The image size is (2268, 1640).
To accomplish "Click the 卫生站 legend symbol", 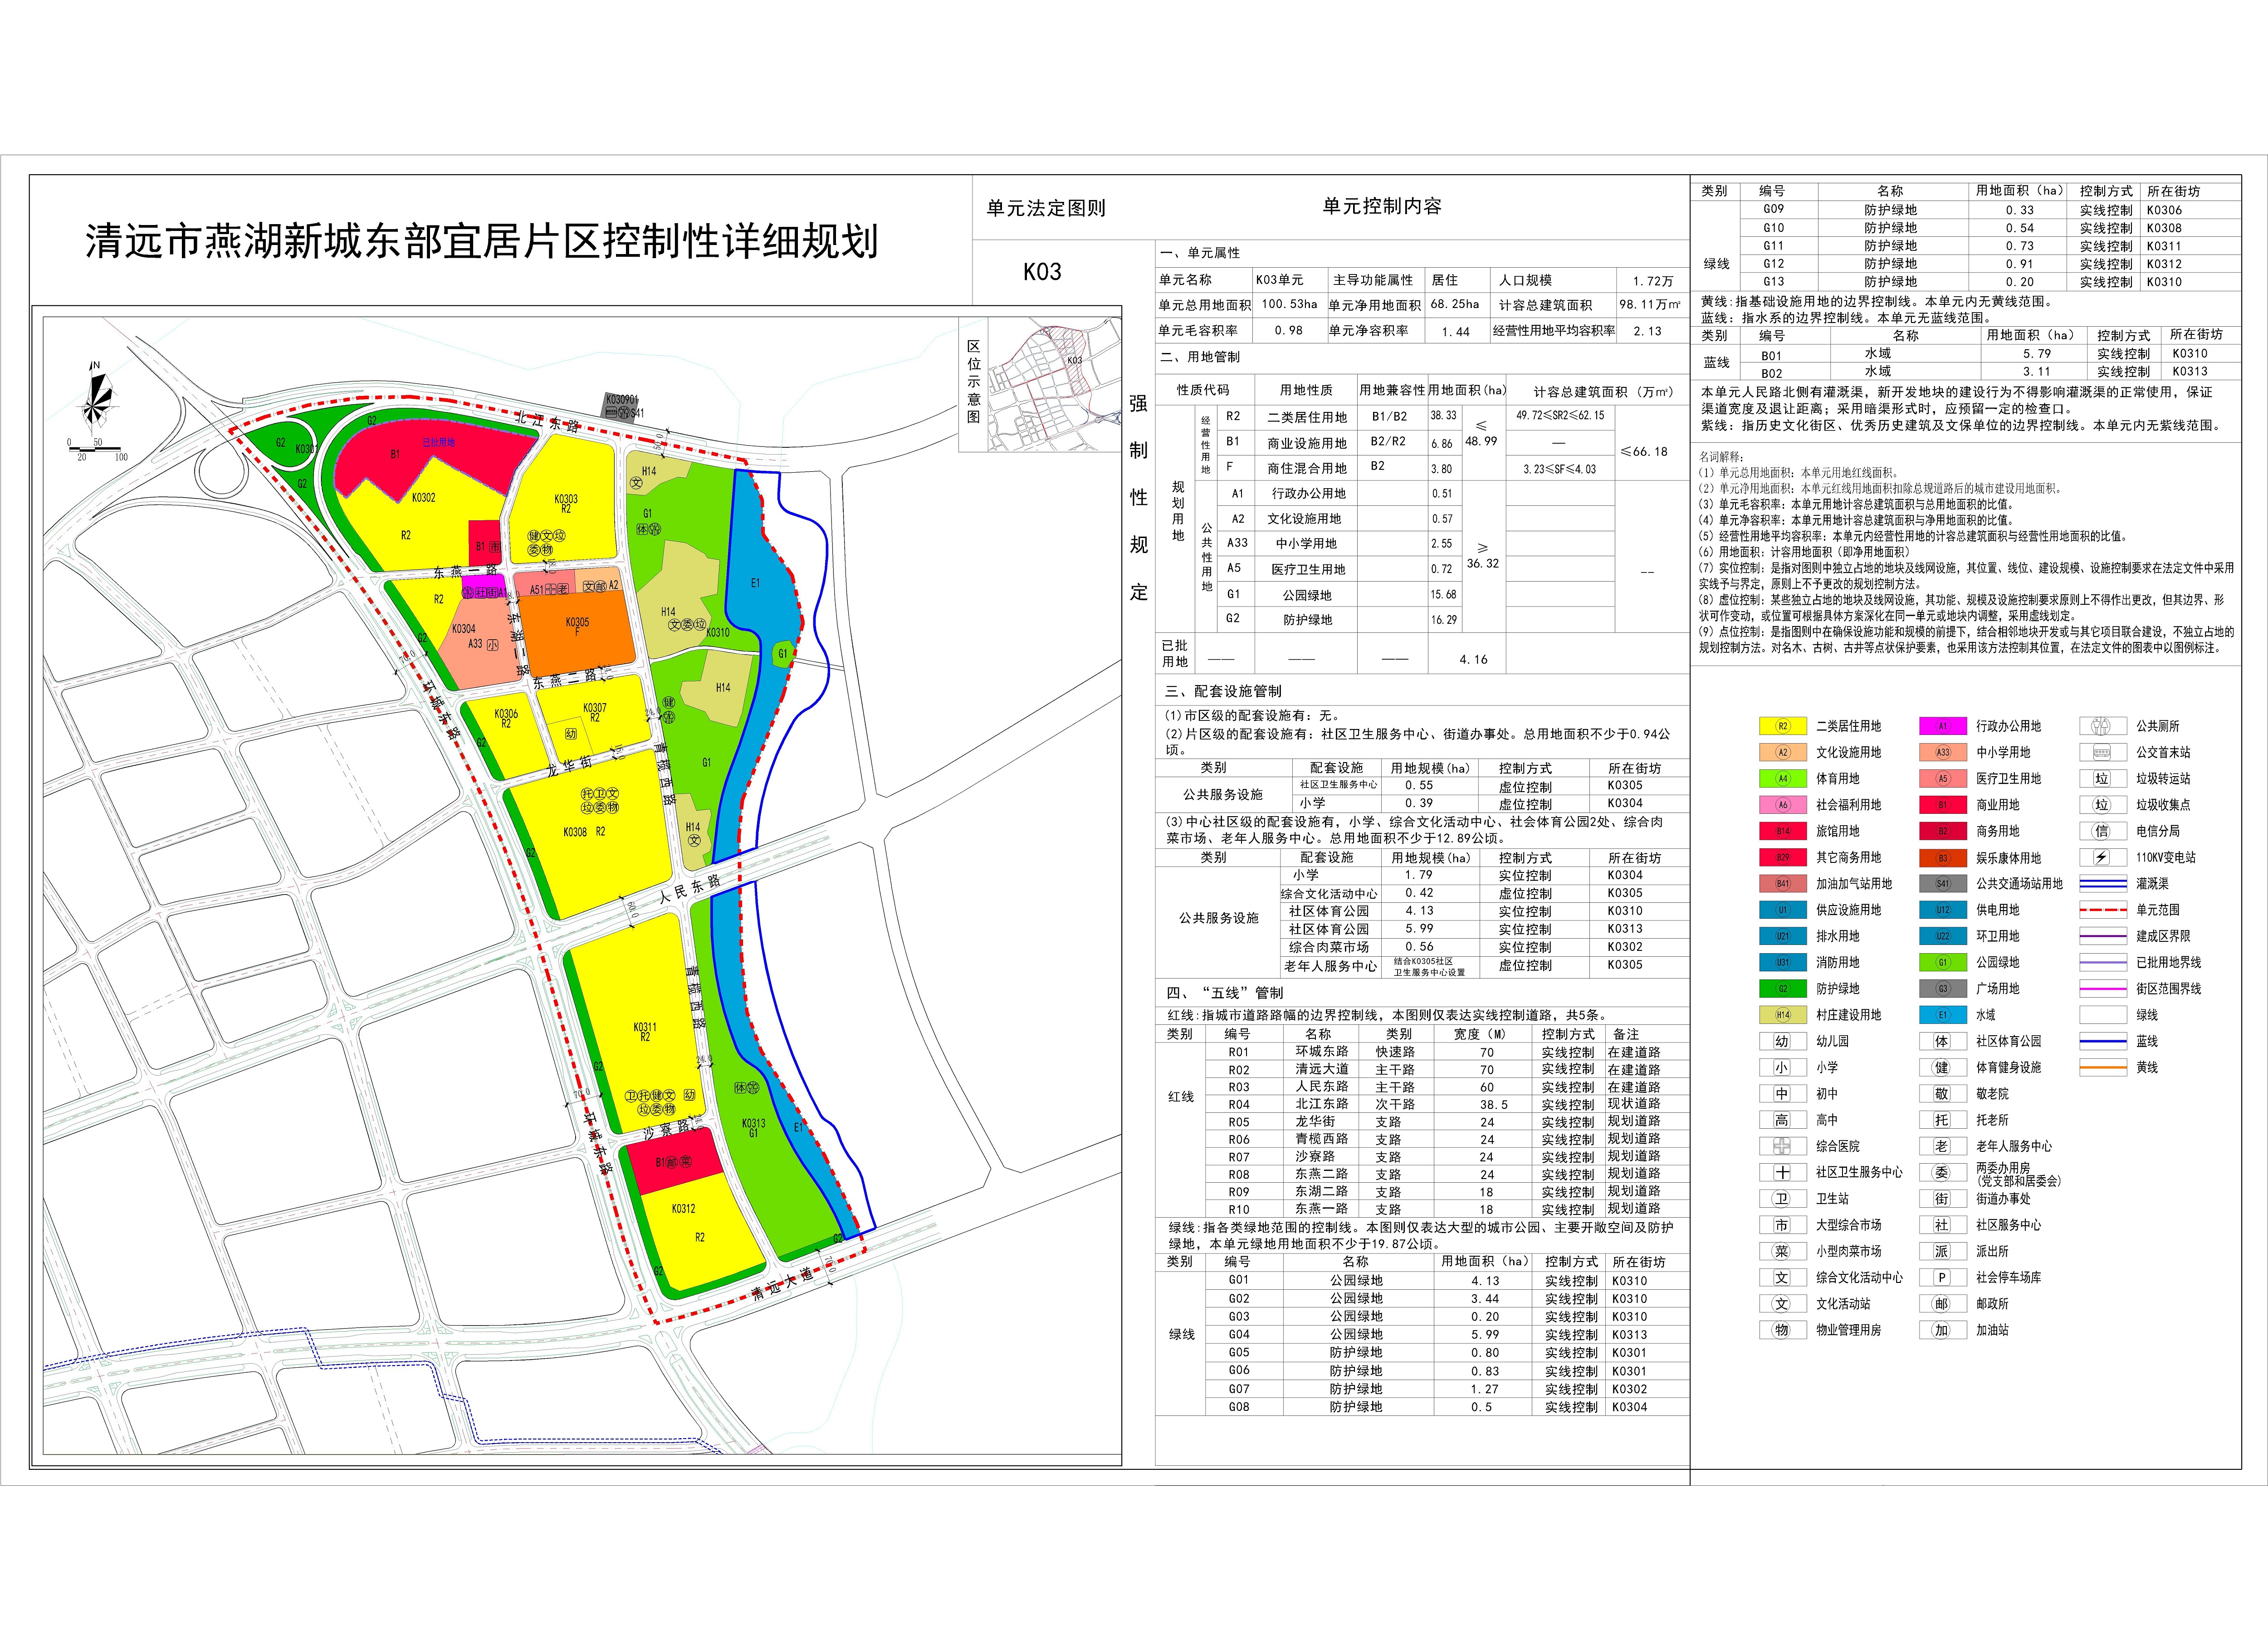I will 1782,1199.
